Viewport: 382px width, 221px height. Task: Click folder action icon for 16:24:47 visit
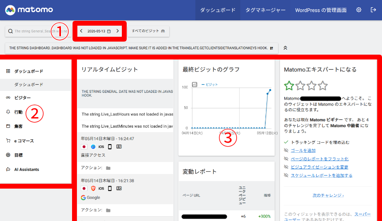108,168
